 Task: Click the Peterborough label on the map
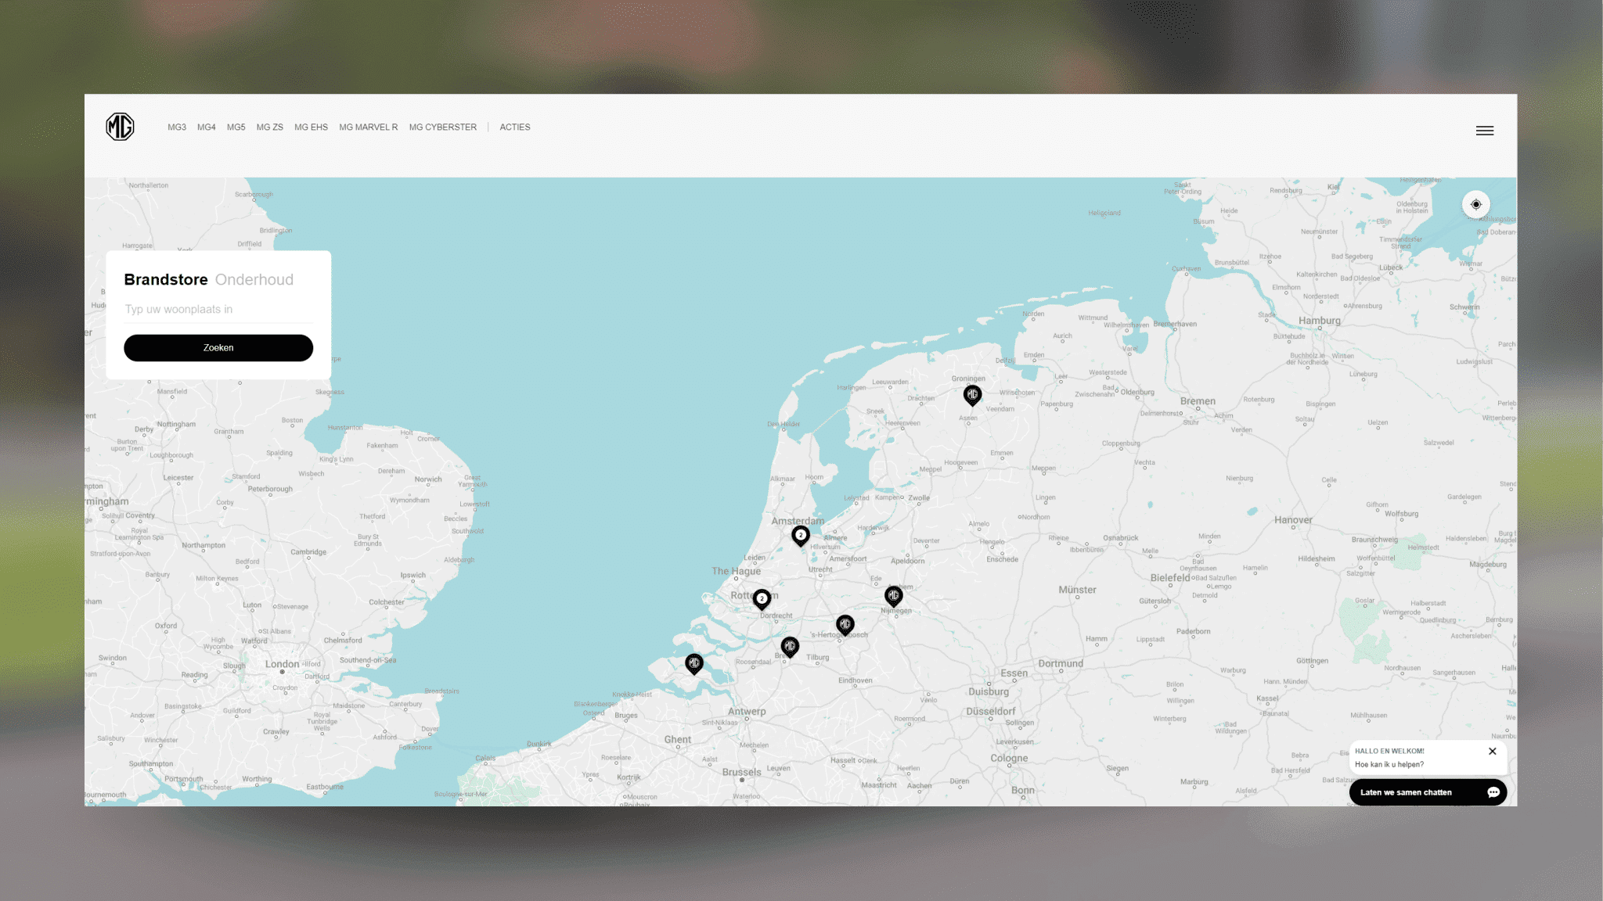click(x=270, y=490)
